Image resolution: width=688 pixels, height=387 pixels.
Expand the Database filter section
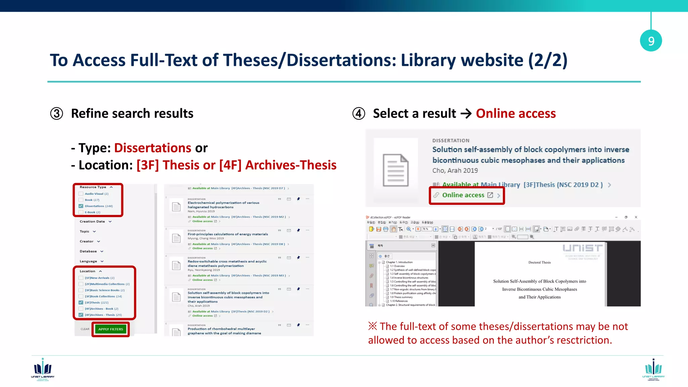pyautogui.click(x=102, y=251)
